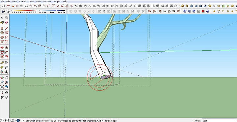Select the Push/Pull tool
The height and width of the screenshot is (122, 237).
pyautogui.click(x=7, y=48)
